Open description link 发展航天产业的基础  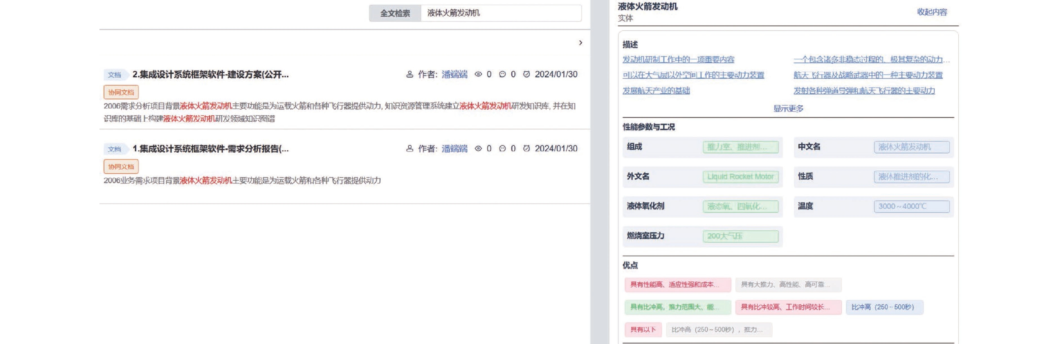pyautogui.click(x=656, y=90)
